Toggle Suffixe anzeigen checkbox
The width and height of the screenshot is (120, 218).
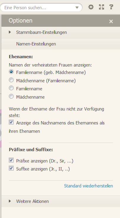click(x=11, y=168)
